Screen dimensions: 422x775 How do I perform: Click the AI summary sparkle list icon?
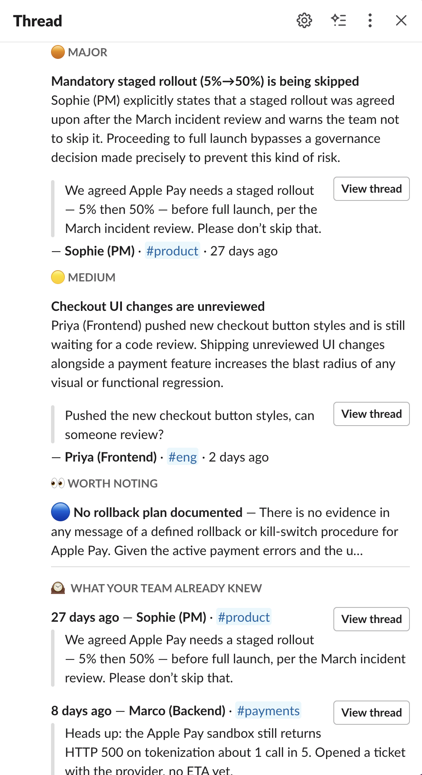click(x=338, y=20)
